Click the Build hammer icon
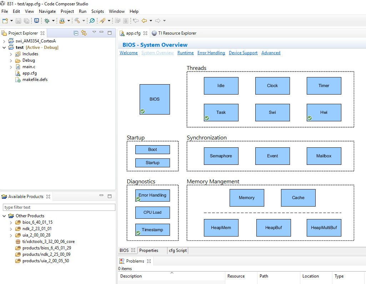The height and width of the screenshot is (284, 366). pyautogui.click(x=77, y=21)
